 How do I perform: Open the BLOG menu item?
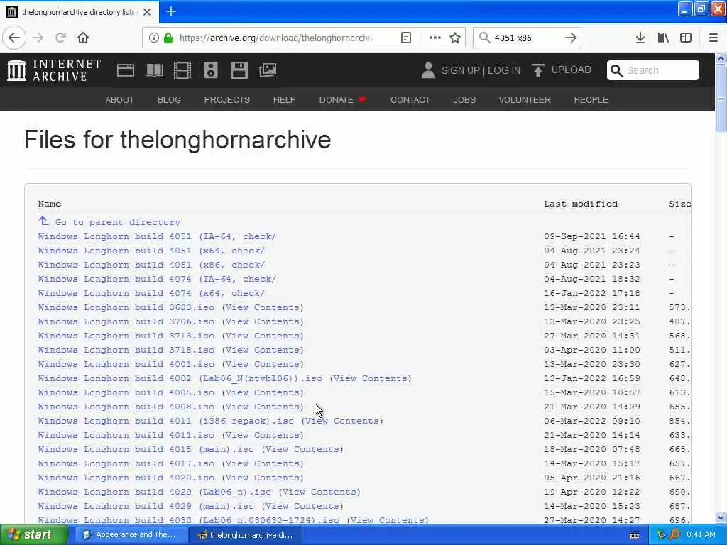coord(169,99)
